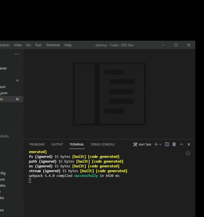Viewport: 204px width, 217px height.
Task: Switch to the DEBUG CONSOLE tab
Action: tap(103, 144)
